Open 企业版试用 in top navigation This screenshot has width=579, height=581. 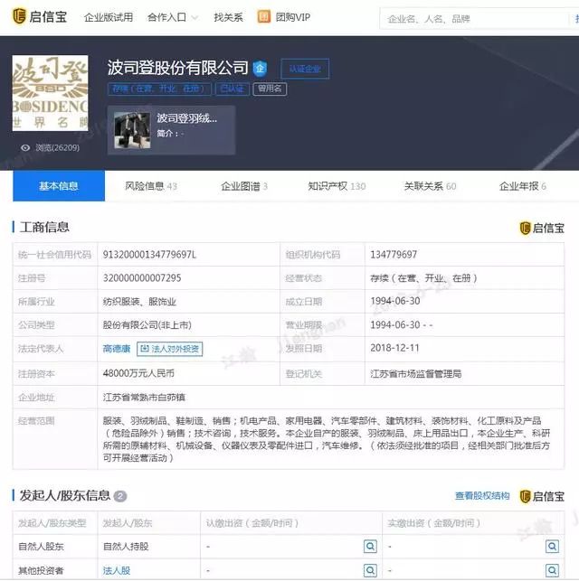click(109, 17)
